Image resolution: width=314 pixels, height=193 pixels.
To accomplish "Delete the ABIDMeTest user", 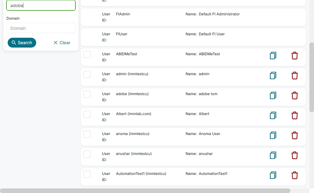I will click(294, 56).
